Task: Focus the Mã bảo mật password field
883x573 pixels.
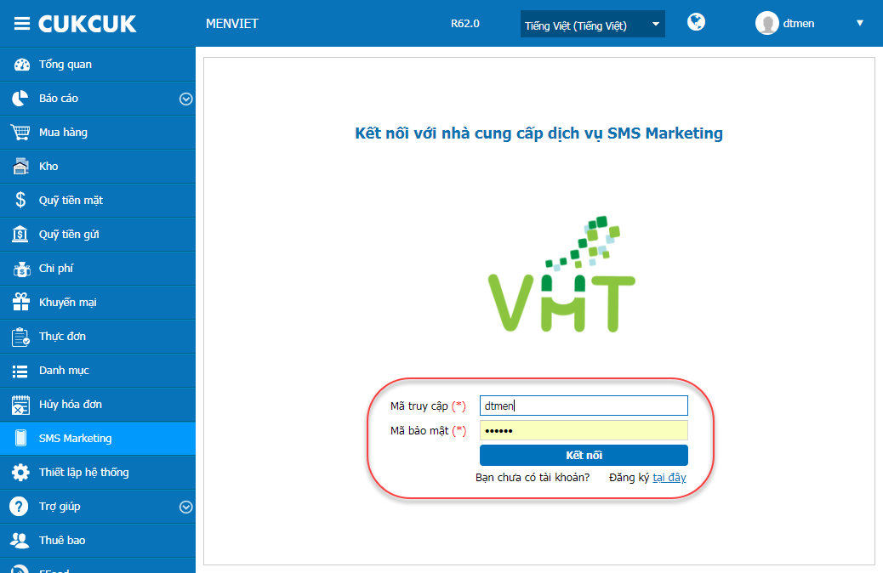Action: [x=584, y=430]
